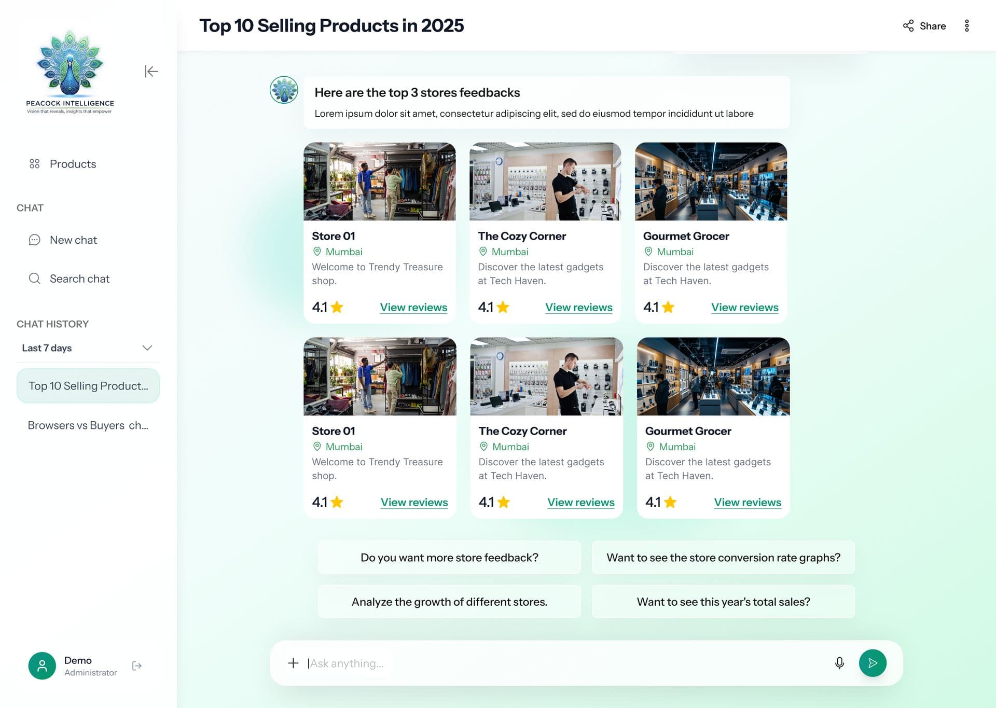
Task: Choose 'this year's total sales' suggestion
Action: tap(723, 602)
